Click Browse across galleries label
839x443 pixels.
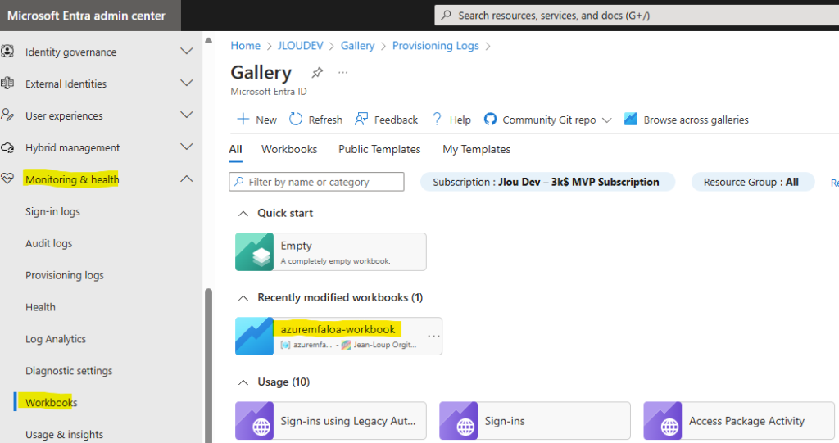(x=696, y=120)
